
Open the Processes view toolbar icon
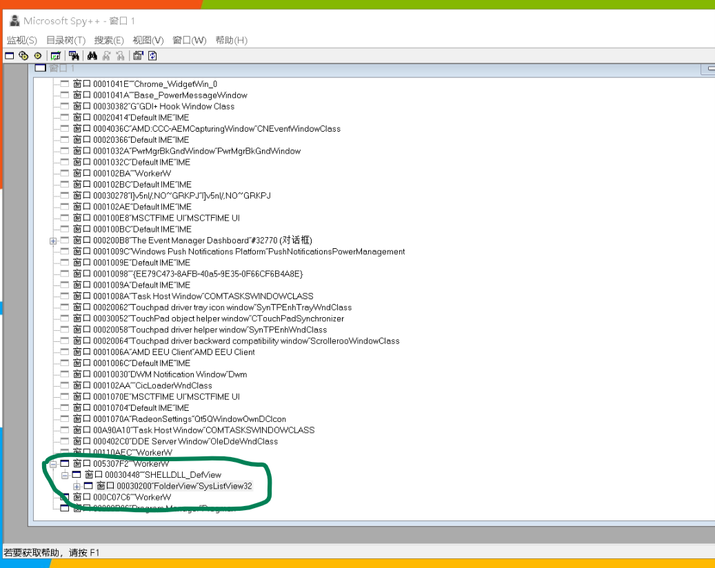click(x=23, y=56)
